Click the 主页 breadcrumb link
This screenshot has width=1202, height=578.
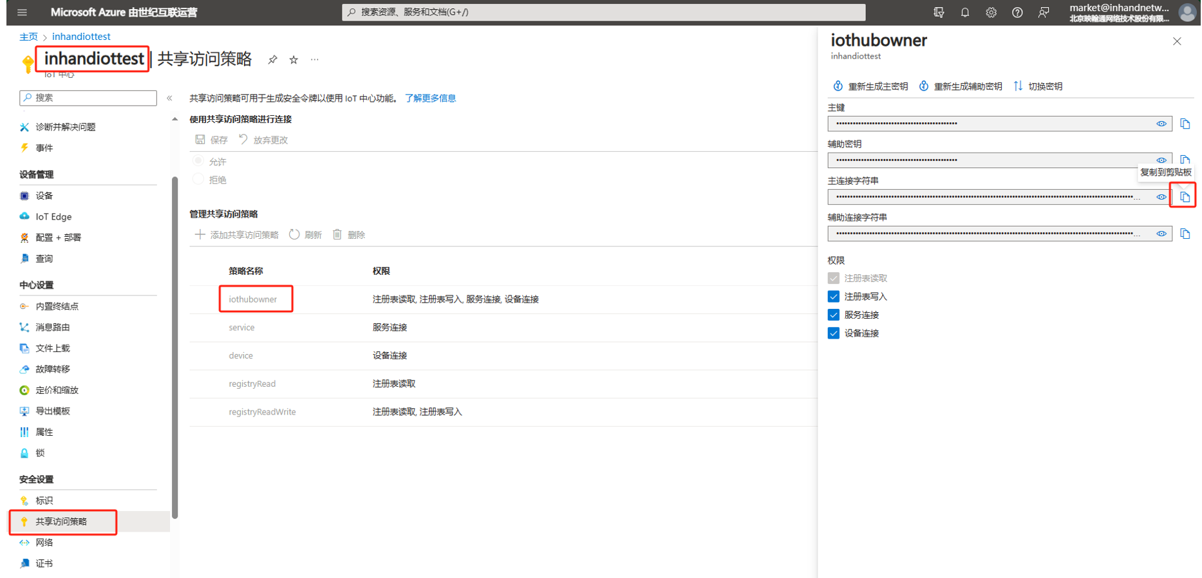pos(28,37)
